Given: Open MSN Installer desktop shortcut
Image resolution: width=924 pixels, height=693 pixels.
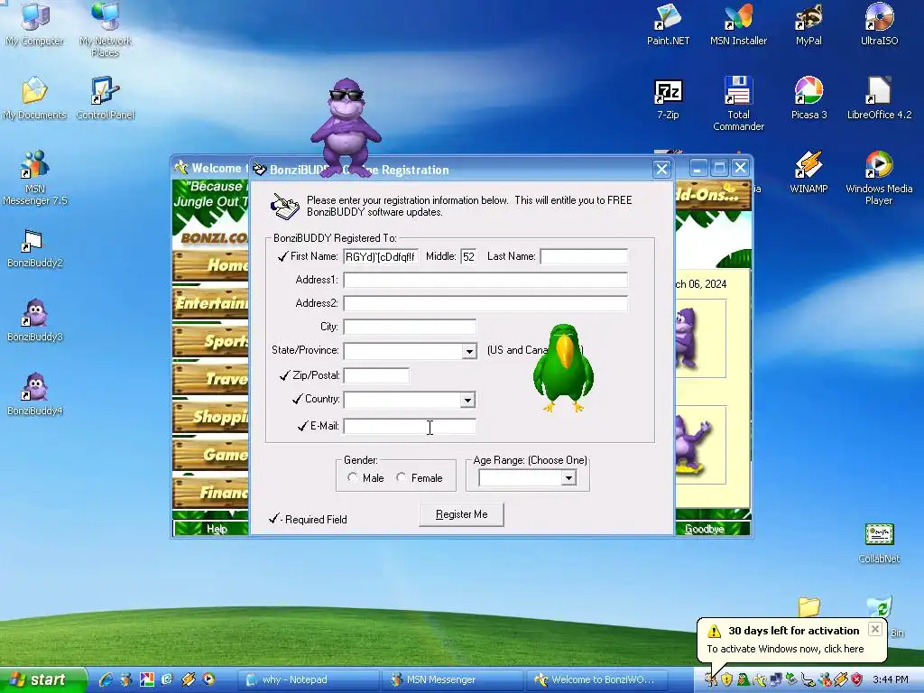Looking at the screenshot, I should pos(738,23).
